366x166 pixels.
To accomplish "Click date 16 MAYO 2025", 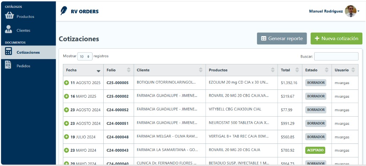I will coord(83,96).
